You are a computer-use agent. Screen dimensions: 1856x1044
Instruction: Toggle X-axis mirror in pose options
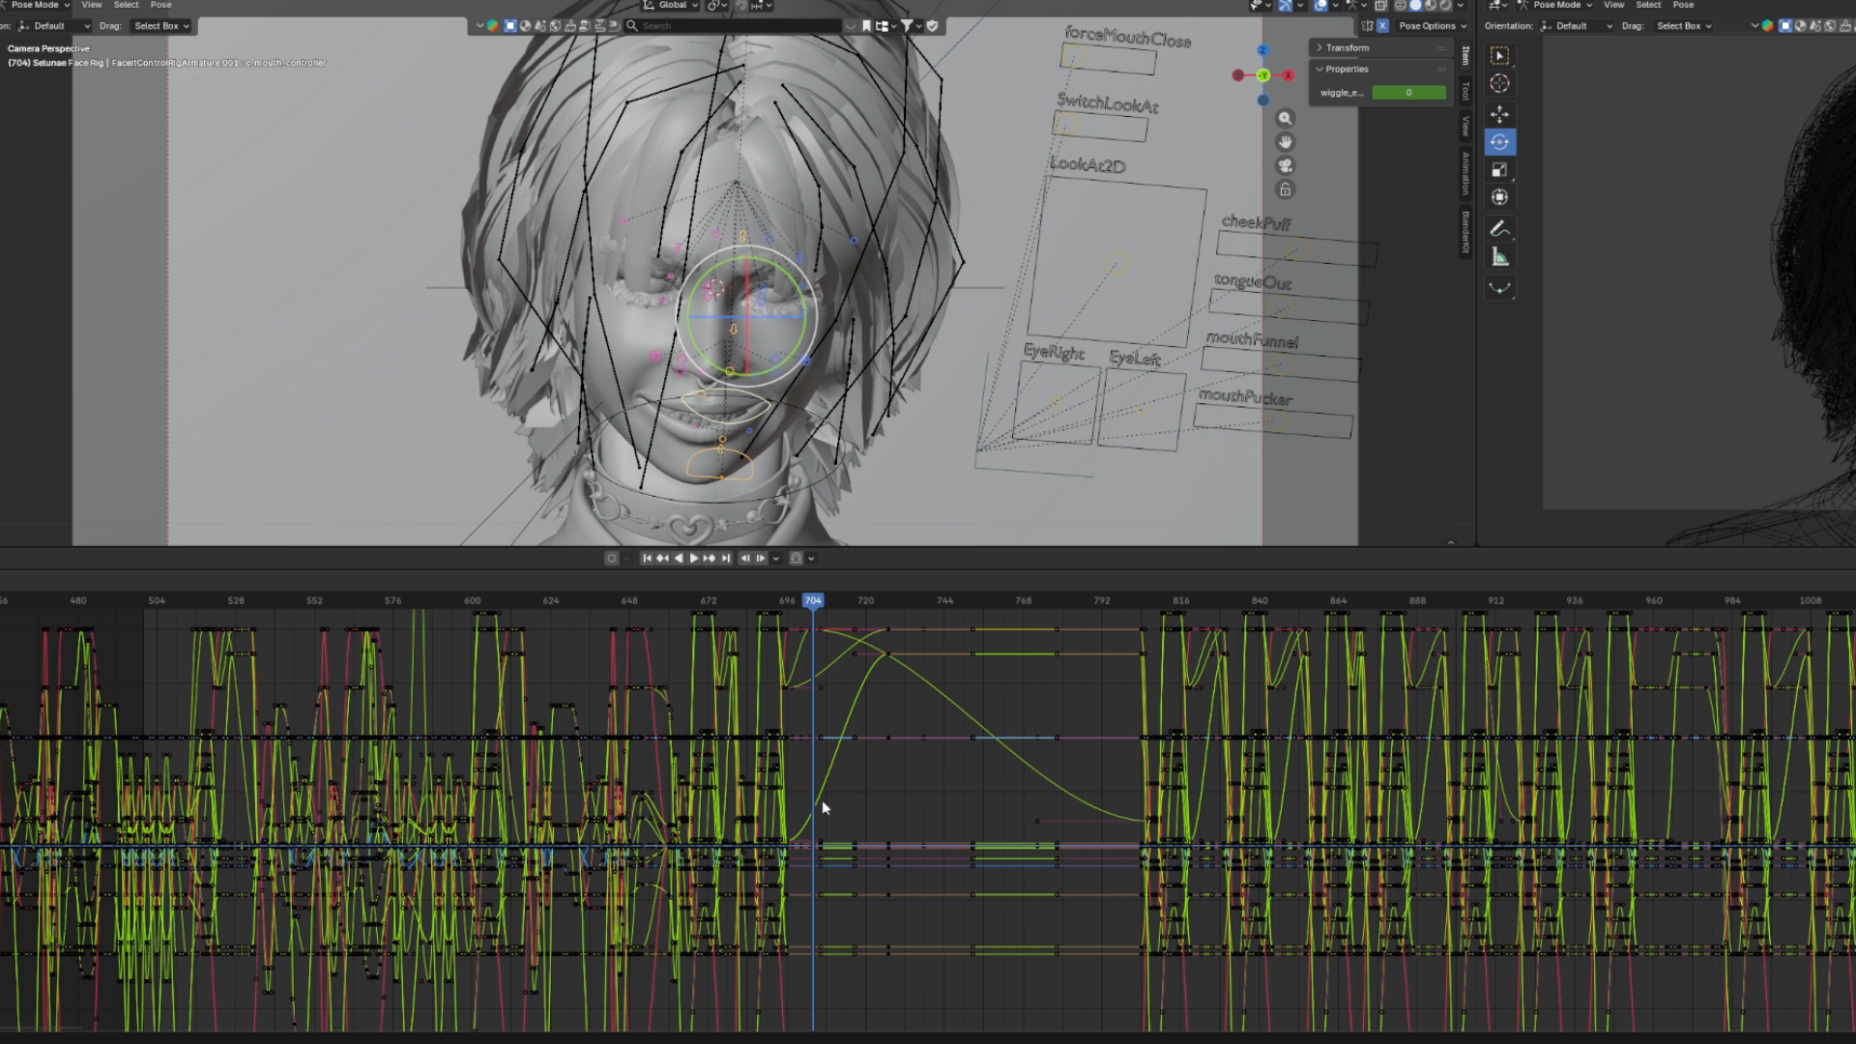[1382, 26]
